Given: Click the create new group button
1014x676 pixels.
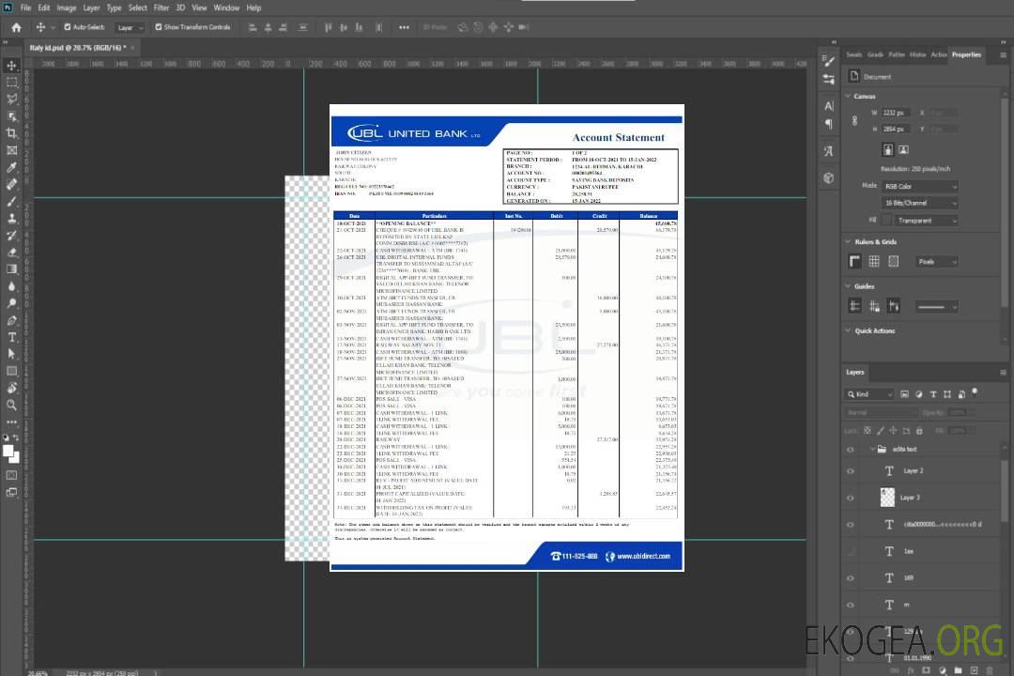Looking at the screenshot, I should tap(958, 670).
